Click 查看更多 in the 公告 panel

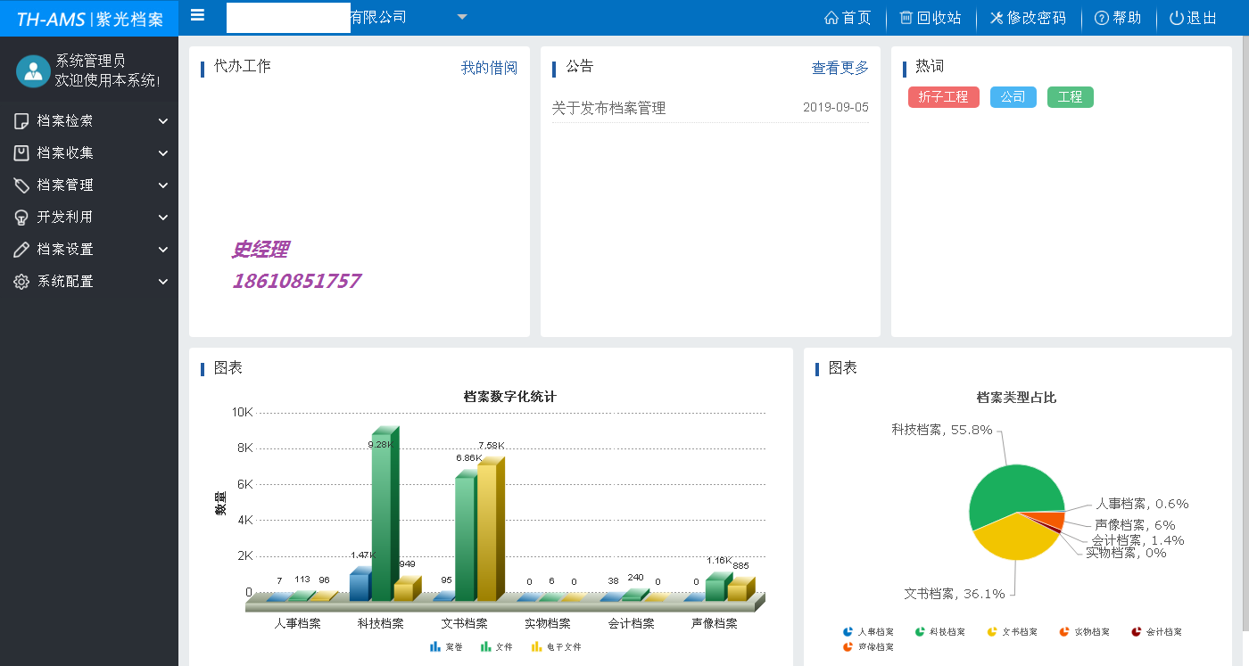839,68
